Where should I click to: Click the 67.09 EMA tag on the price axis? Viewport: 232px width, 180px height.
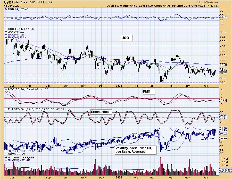point(223,65)
